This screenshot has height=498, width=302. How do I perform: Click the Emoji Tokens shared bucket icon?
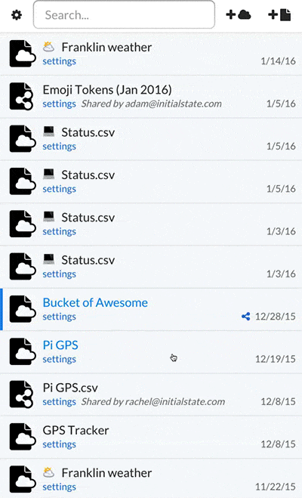tap(21, 96)
